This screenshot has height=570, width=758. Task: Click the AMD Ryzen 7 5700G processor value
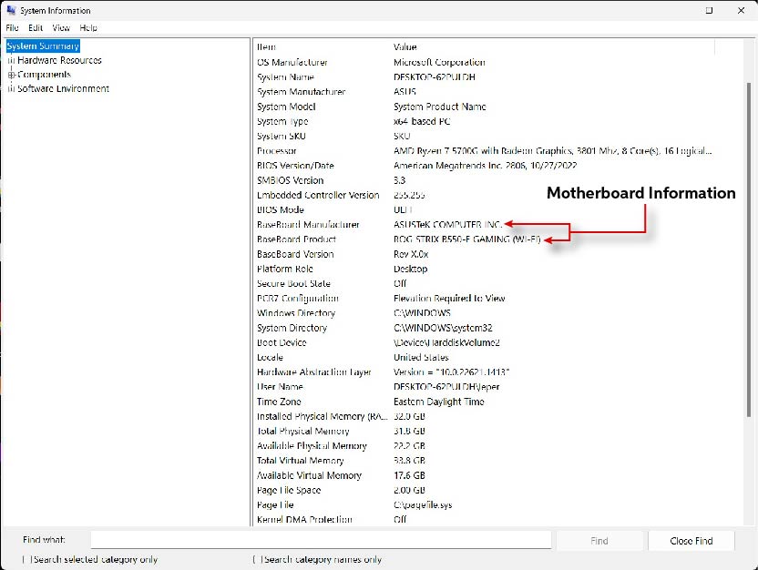tap(552, 151)
